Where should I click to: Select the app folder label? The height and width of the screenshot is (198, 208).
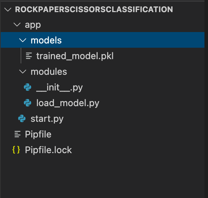point(33,25)
